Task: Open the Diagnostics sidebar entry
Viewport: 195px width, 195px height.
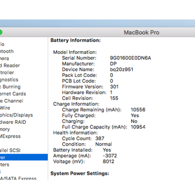Action: pos(9,80)
